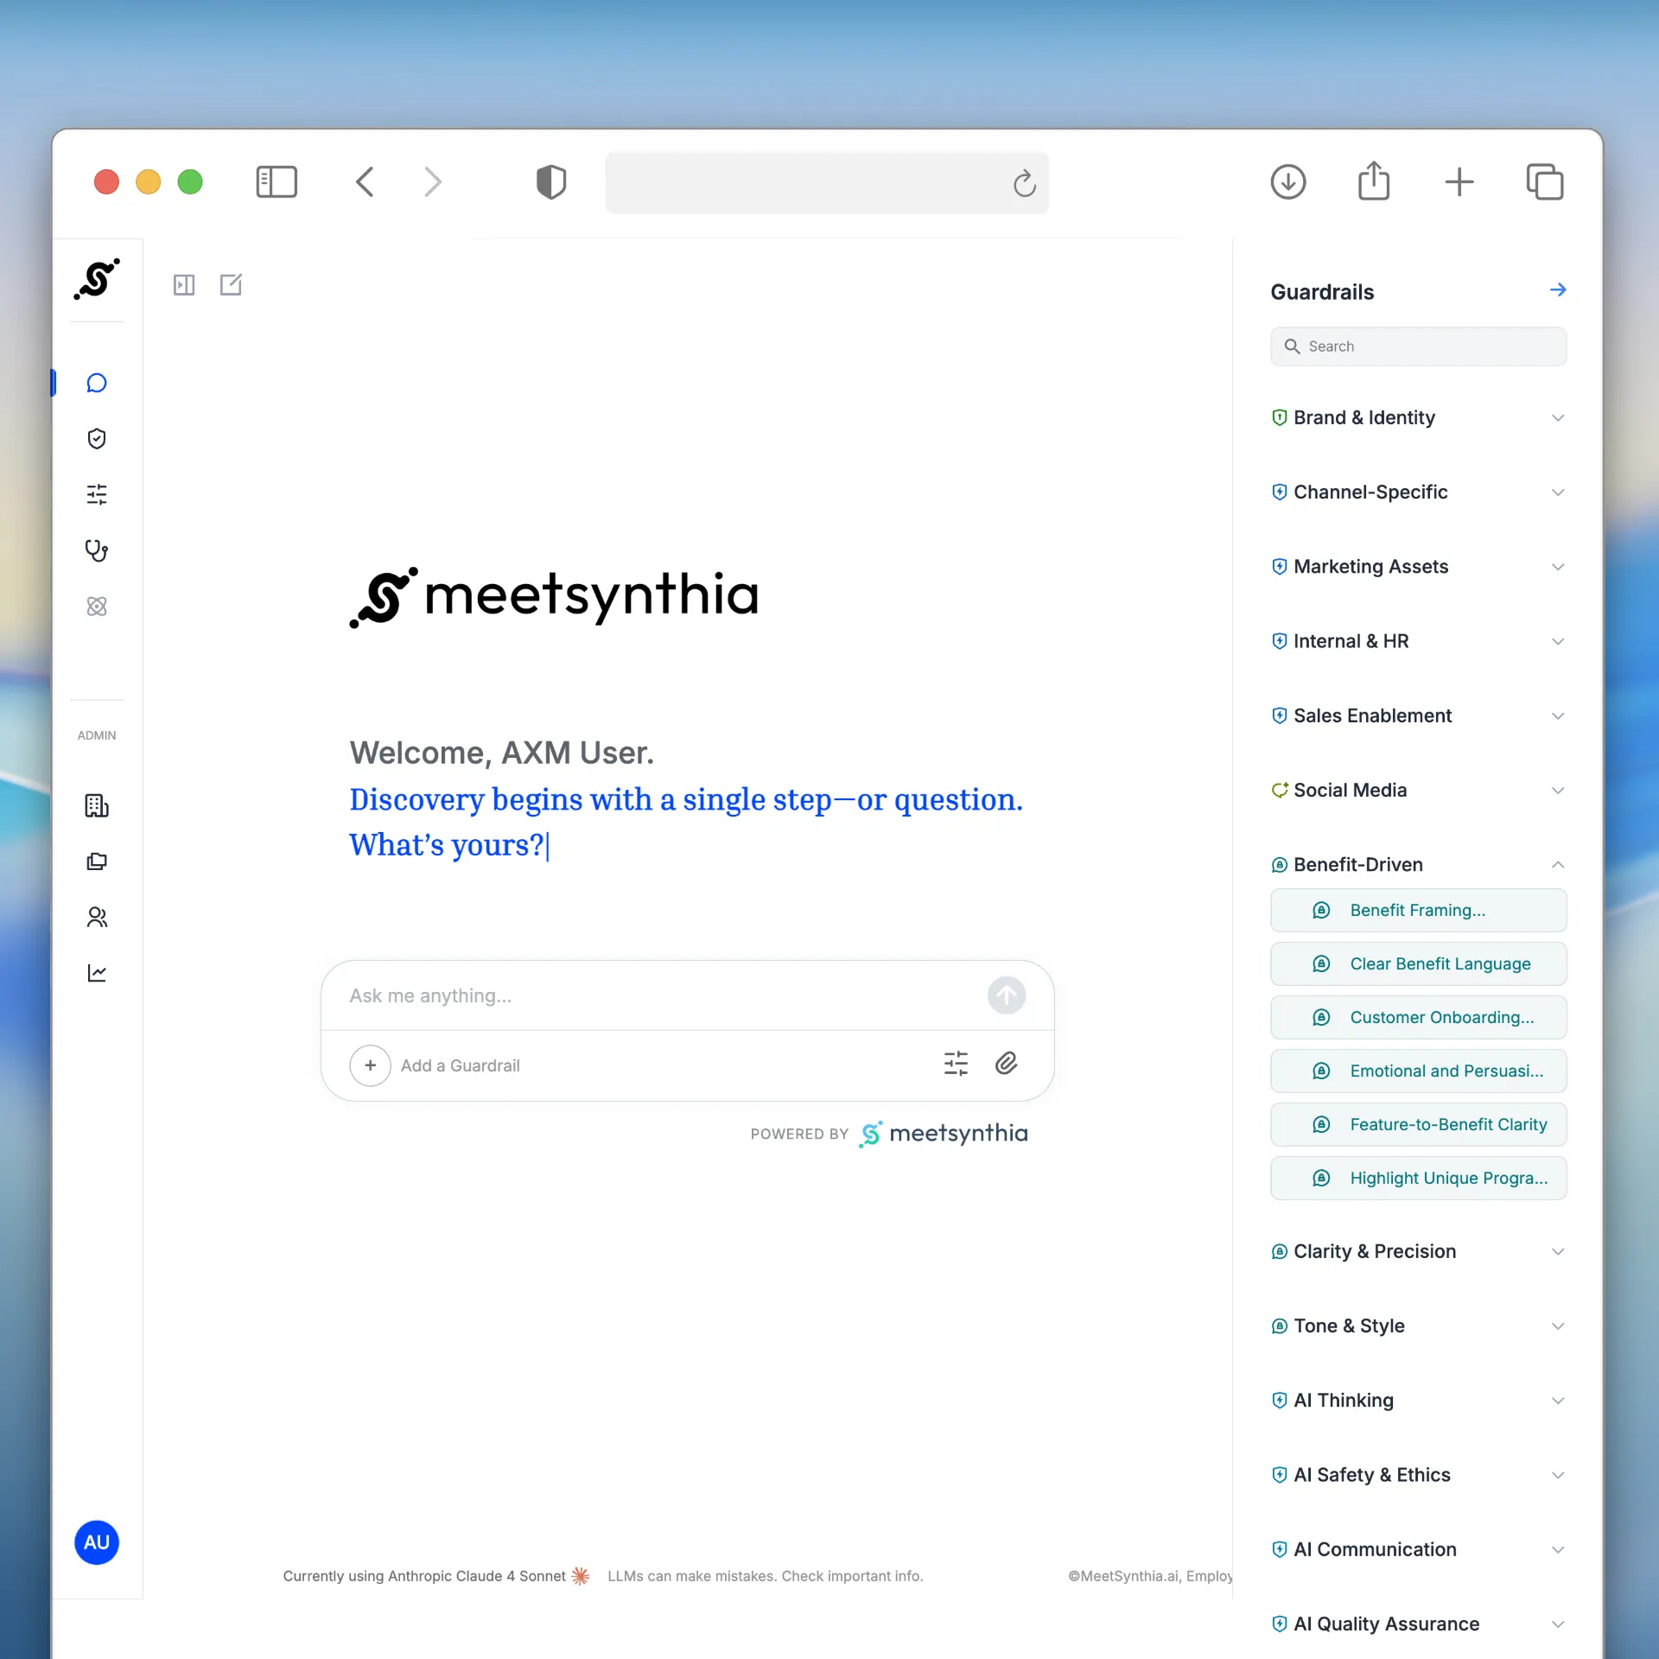Toggle the chat history panel icon
Viewport: 1659px width, 1659px height.
pyautogui.click(x=184, y=284)
